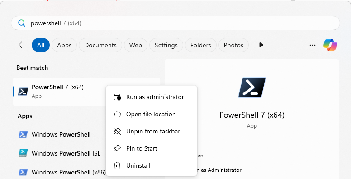This screenshot has height=179, width=351.
Task: Click the Uninstall trash can icon
Action: coord(117,165)
